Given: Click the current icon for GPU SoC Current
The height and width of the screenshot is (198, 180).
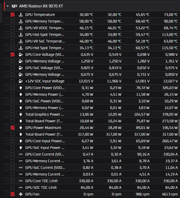Looking at the screenshot, I should (21, 168).
